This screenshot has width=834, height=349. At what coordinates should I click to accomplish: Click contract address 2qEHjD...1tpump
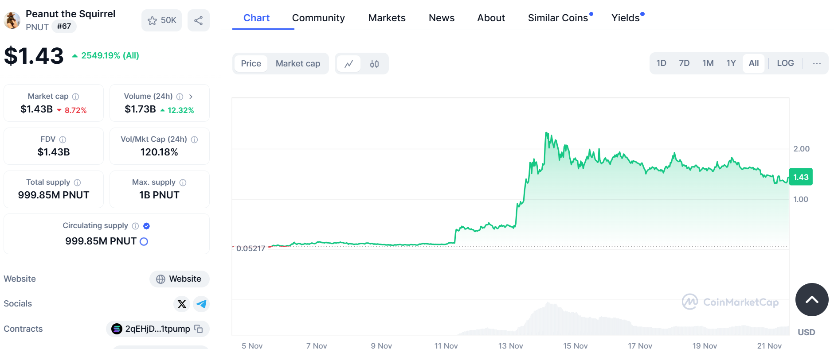(x=157, y=329)
